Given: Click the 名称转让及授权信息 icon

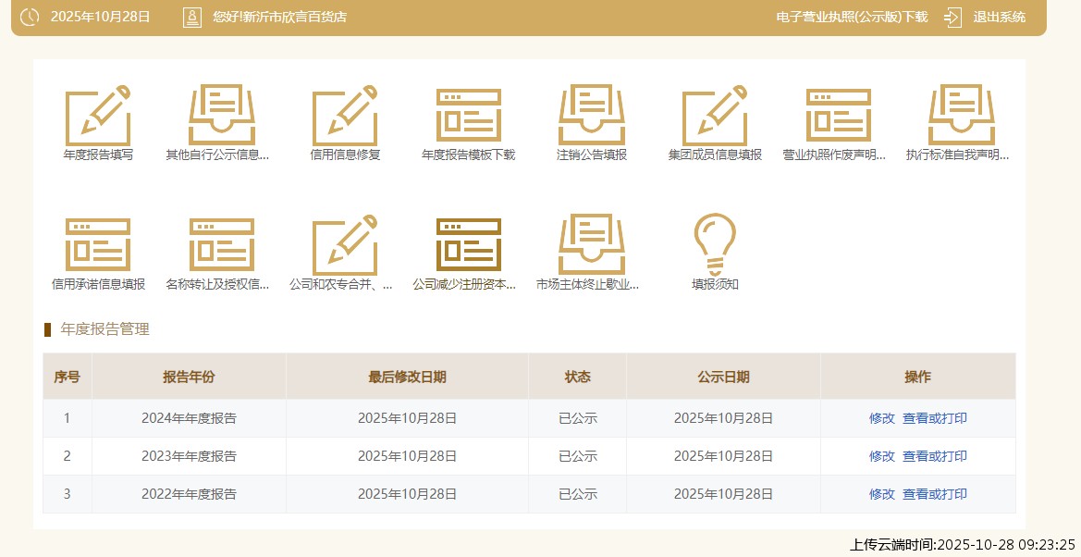Looking at the screenshot, I should tap(221, 245).
